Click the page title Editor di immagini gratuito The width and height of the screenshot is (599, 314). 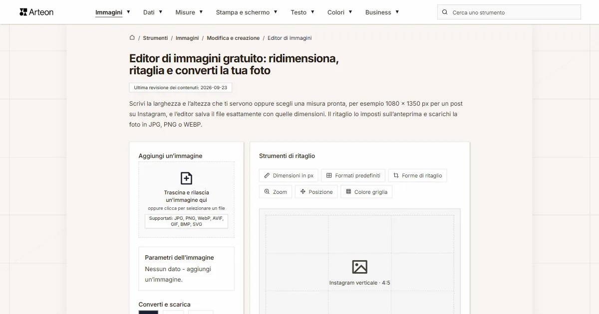coord(234,64)
